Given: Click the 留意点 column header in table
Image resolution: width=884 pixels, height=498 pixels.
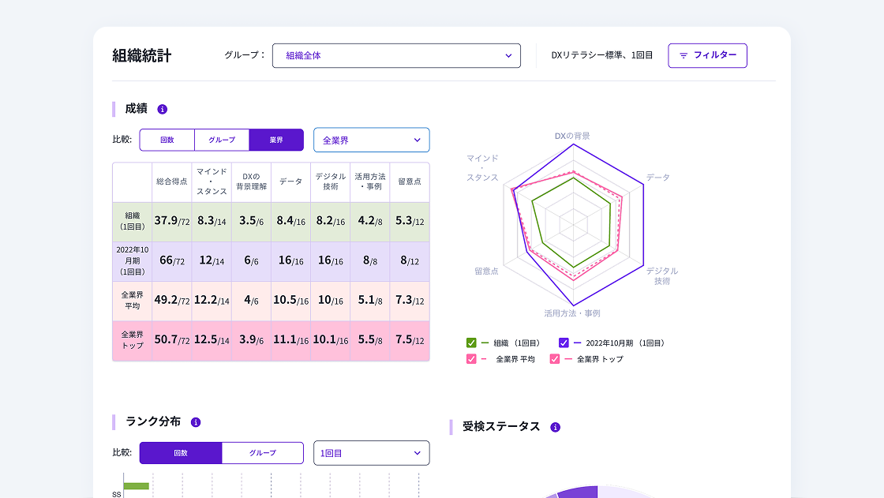Looking at the screenshot, I should click(410, 182).
